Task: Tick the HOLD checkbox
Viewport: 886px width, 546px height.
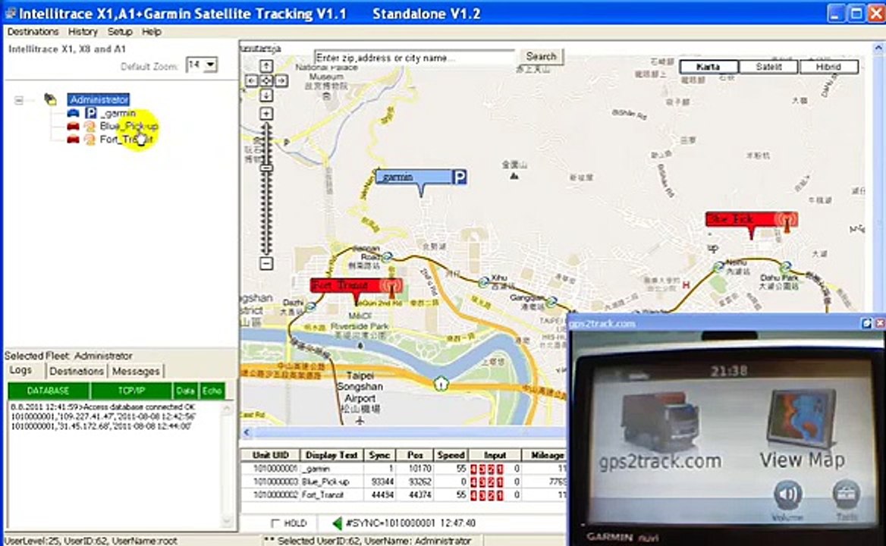Action: [x=275, y=522]
